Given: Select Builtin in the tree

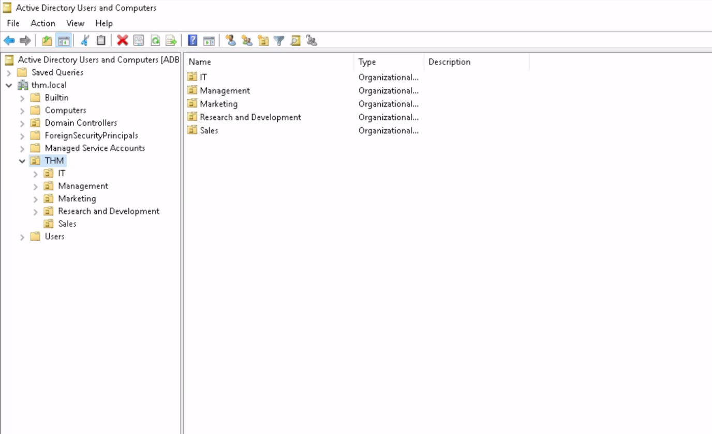Looking at the screenshot, I should click(56, 98).
